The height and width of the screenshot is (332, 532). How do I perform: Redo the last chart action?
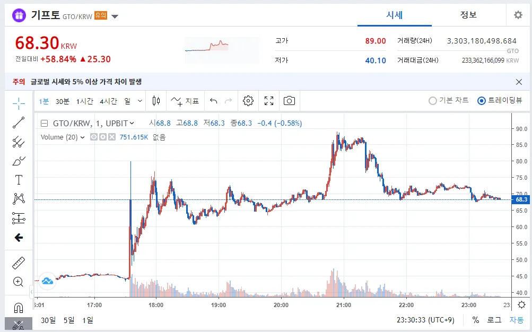(228, 101)
